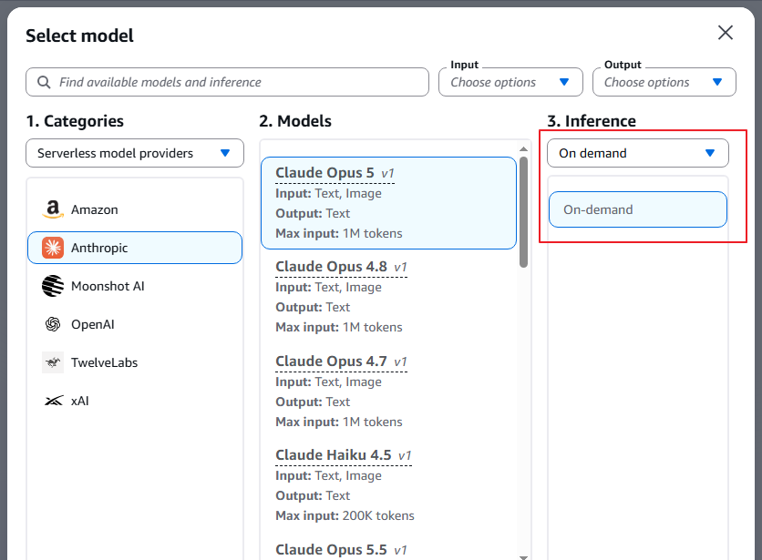Click the "1. Categories" heading
This screenshot has width=762, height=560.
coord(75,121)
